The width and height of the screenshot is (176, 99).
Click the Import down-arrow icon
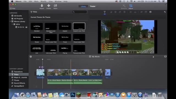(x=42, y=5)
